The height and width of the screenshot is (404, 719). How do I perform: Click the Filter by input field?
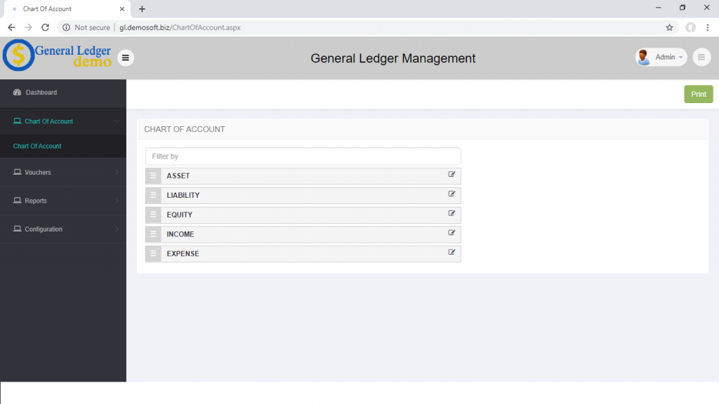coord(303,156)
